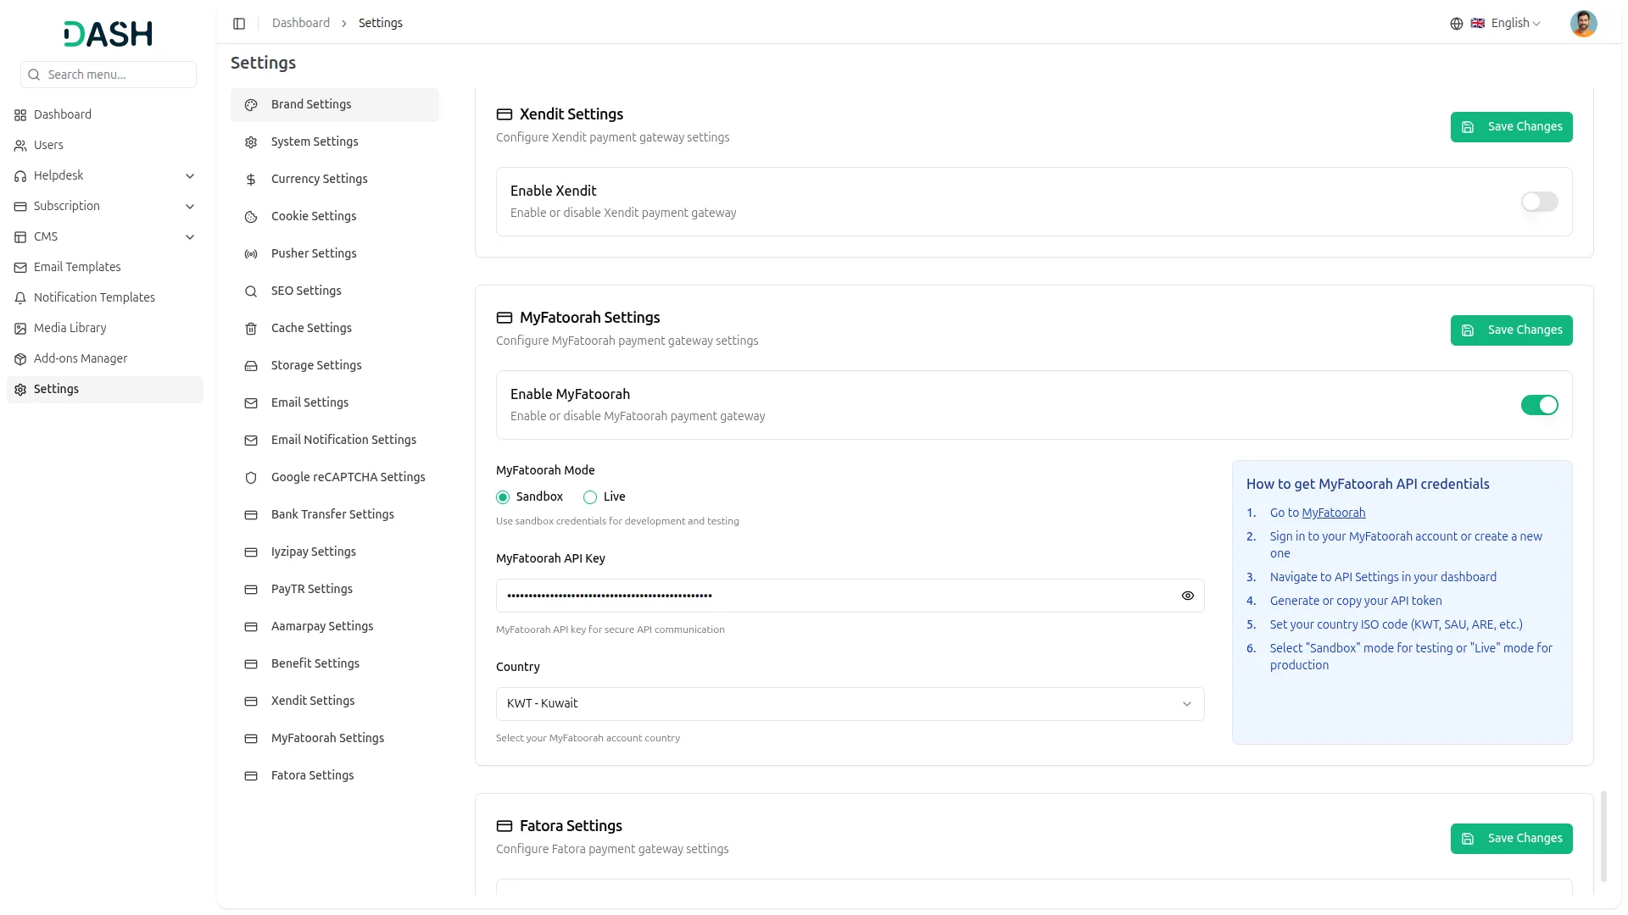Click the Settings gear icon in sidebar

pyautogui.click(x=20, y=390)
